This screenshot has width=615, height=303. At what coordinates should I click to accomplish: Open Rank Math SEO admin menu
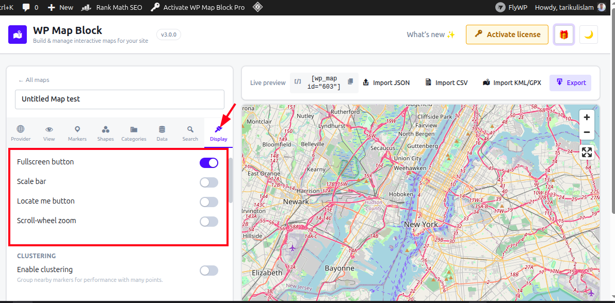pyautogui.click(x=112, y=7)
